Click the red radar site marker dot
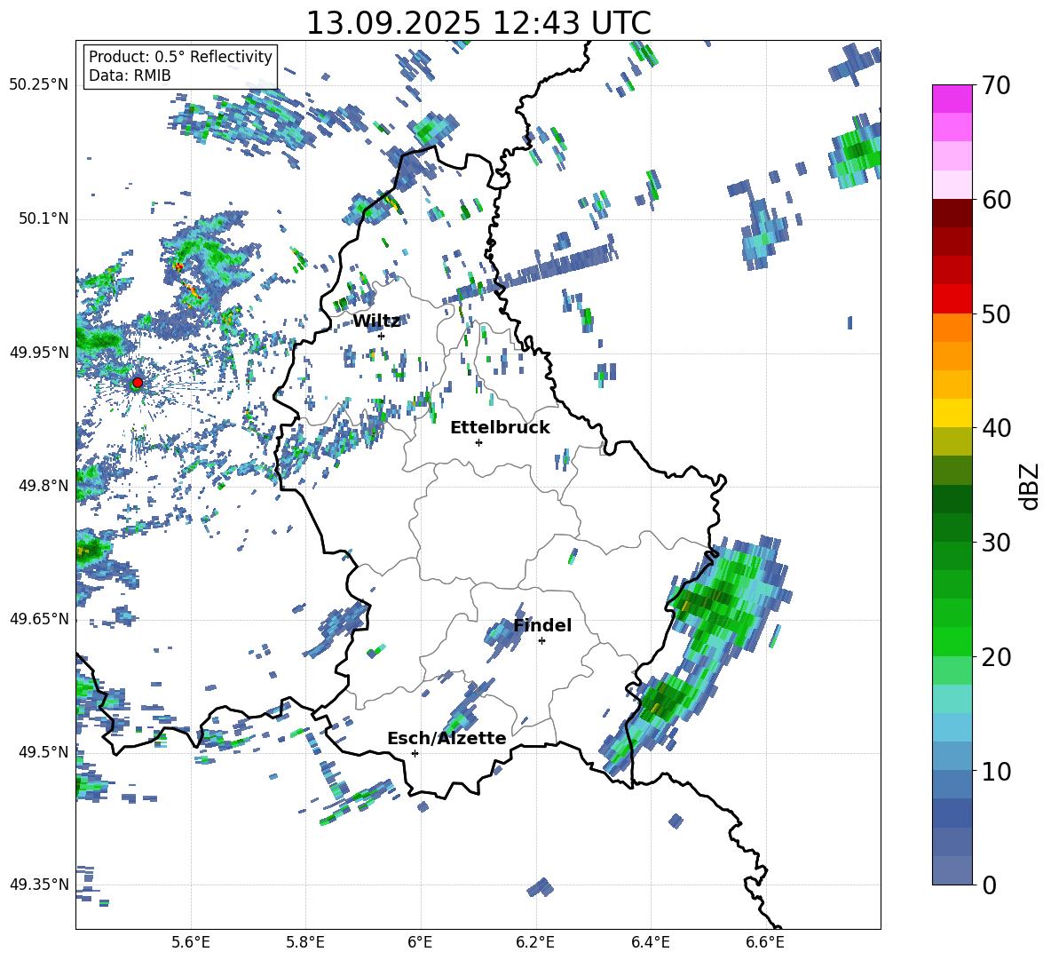The image size is (1051, 960). click(x=137, y=383)
